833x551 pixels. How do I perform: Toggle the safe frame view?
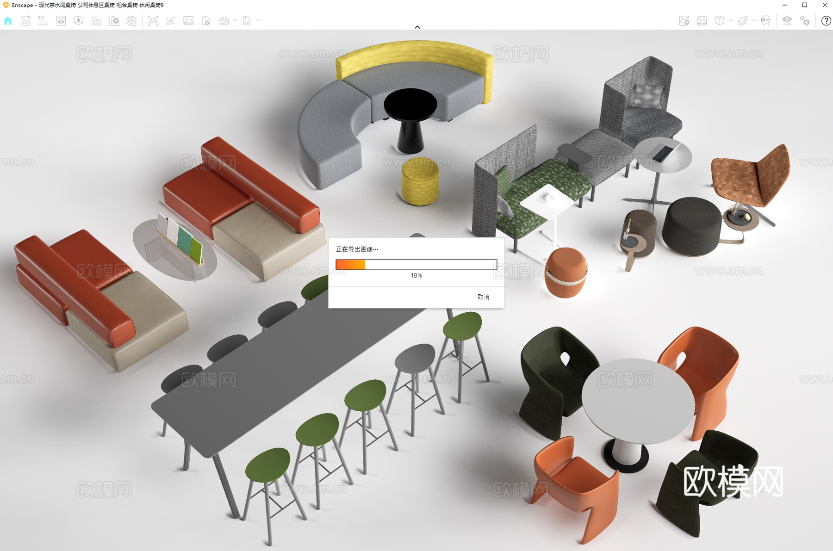[x=702, y=21]
